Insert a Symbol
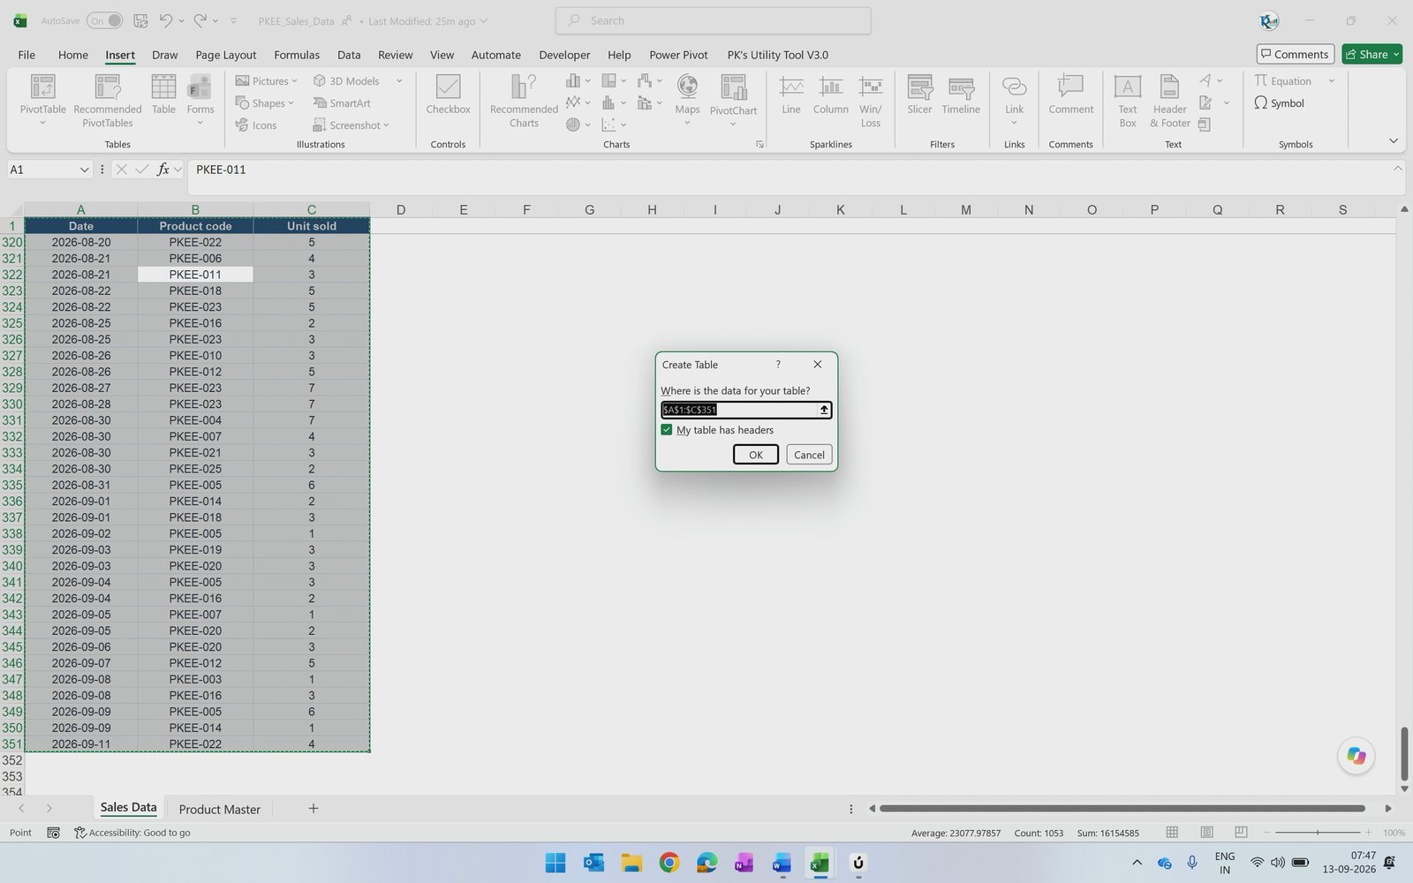The width and height of the screenshot is (1413, 883). point(1279,103)
